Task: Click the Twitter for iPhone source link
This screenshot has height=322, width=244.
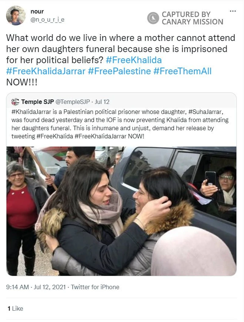Action: 95,287
